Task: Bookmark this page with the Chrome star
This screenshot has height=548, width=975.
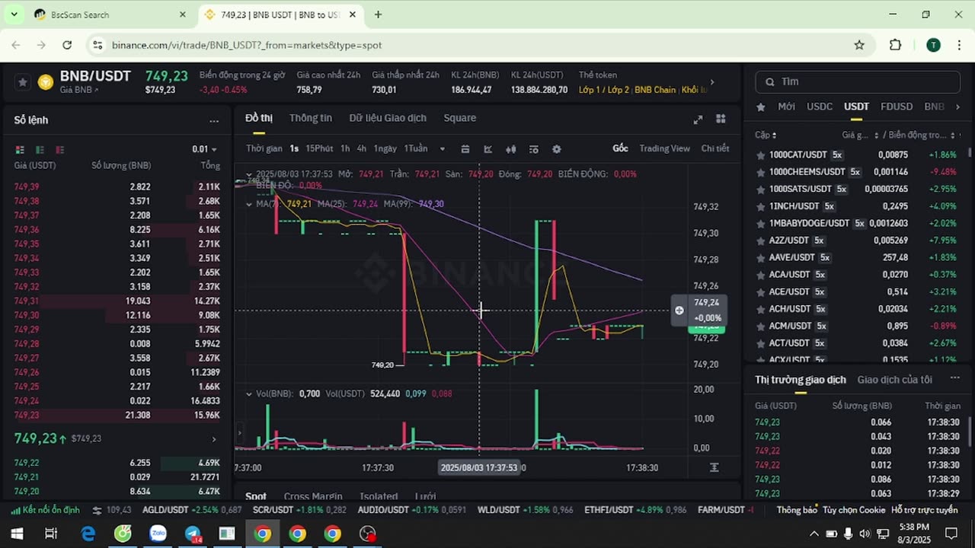Action: (x=859, y=45)
